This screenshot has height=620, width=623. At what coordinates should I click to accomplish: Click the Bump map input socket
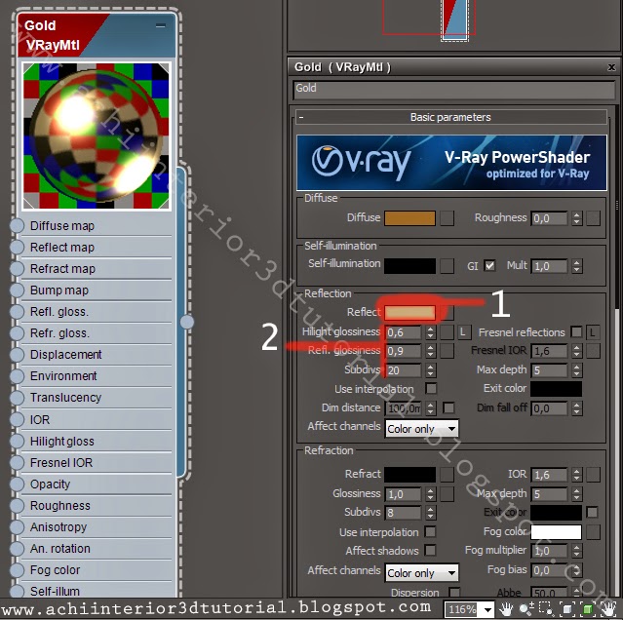tap(17, 291)
